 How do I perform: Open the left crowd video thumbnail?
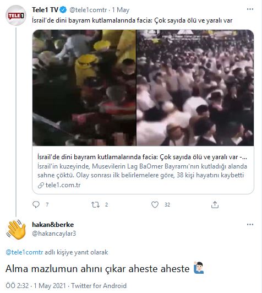84,88
